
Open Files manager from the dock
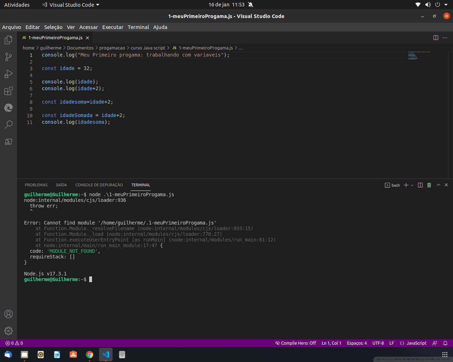(x=24, y=355)
